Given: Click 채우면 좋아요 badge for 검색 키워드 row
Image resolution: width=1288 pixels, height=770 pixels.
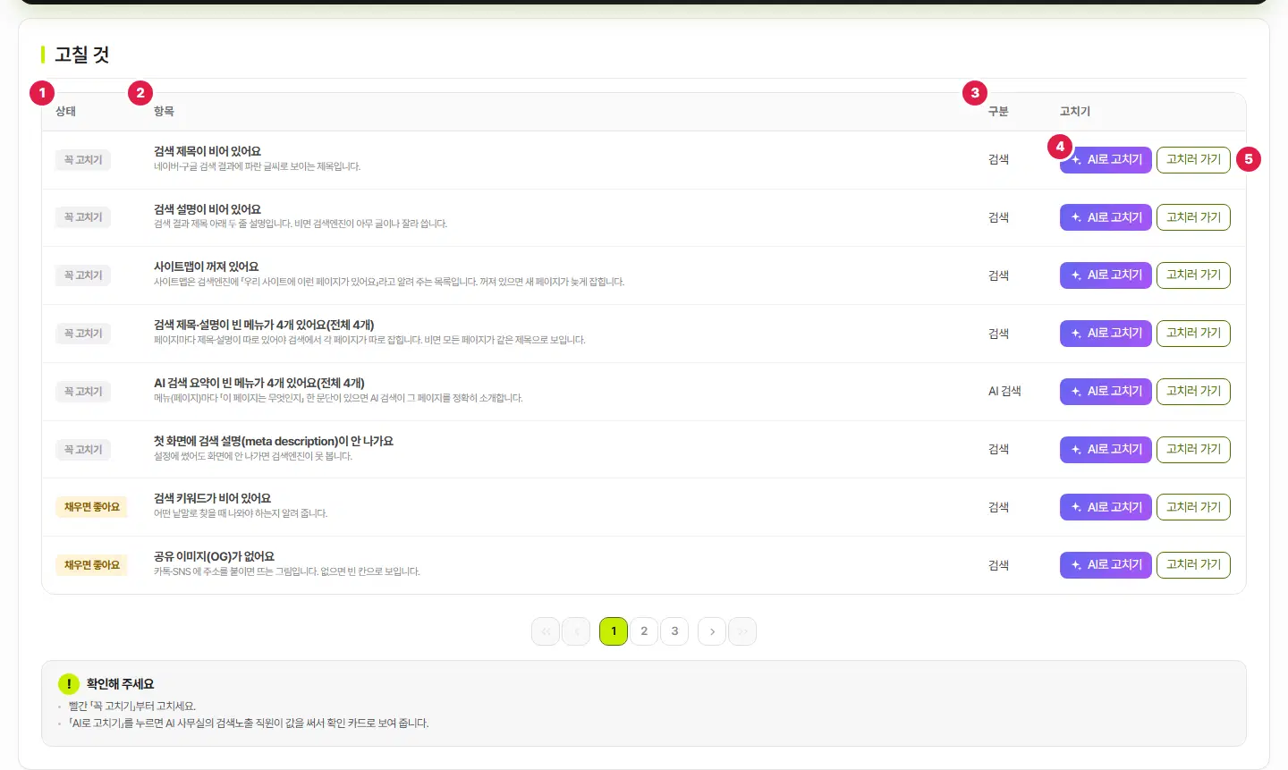Looking at the screenshot, I should tap(92, 507).
